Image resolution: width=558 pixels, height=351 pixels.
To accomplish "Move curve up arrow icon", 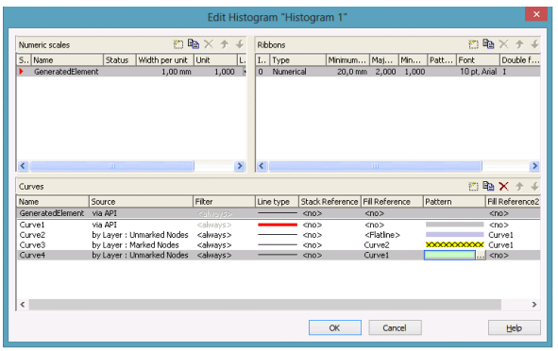I will point(519,186).
